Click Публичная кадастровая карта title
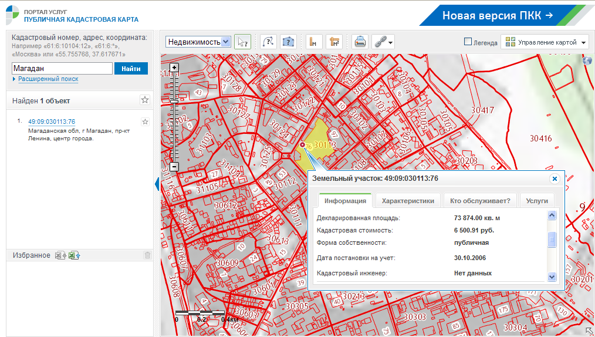 point(81,19)
